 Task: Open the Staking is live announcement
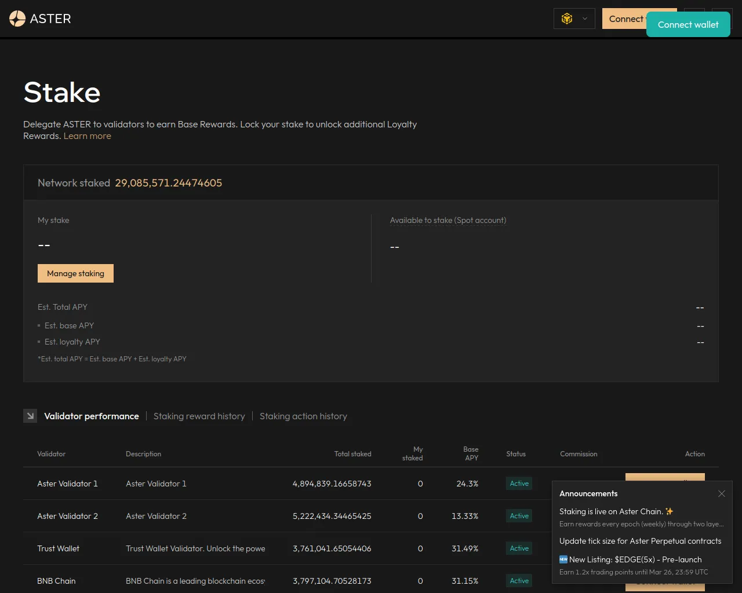pyautogui.click(x=611, y=511)
